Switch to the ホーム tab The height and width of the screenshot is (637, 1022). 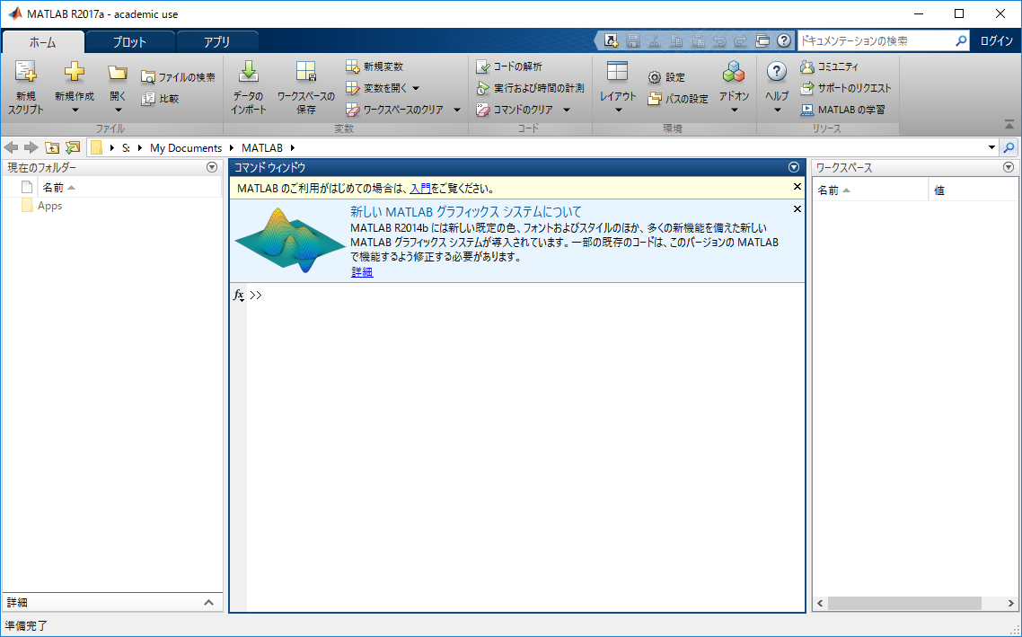pyautogui.click(x=43, y=41)
